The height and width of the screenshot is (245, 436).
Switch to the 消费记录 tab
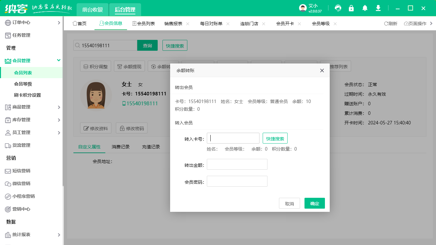click(120, 147)
